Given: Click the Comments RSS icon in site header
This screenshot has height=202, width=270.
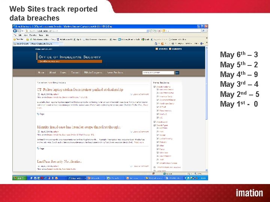Looking at the screenshot, I should coord(170,49).
